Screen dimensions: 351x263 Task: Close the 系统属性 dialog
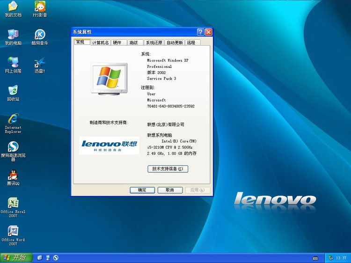pos(208,32)
